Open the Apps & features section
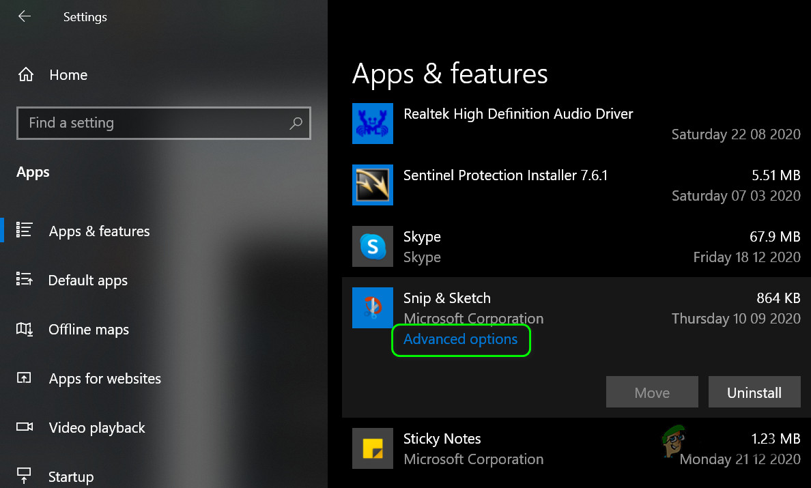The height and width of the screenshot is (488, 811). pyautogui.click(x=99, y=231)
